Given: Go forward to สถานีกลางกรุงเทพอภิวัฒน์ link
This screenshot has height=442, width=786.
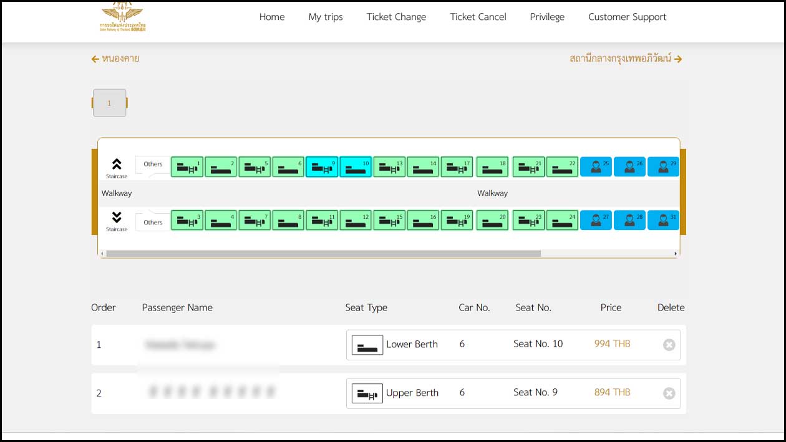Looking at the screenshot, I should pyautogui.click(x=626, y=59).
